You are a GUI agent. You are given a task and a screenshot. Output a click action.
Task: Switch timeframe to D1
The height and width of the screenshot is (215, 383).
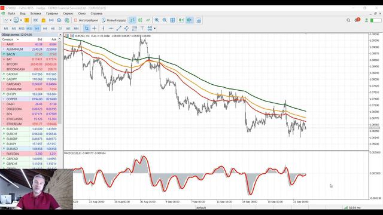[x=60, y=29]
